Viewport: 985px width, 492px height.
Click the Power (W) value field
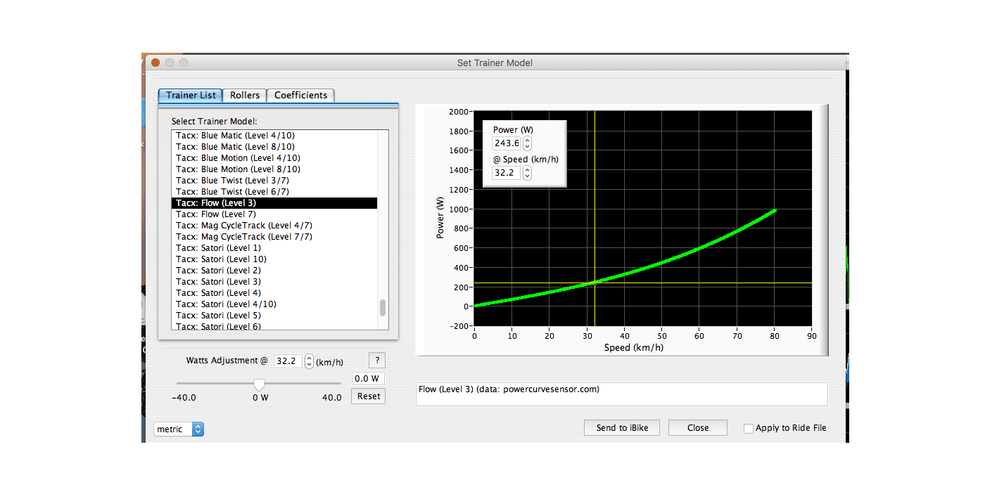click(507, 143)
